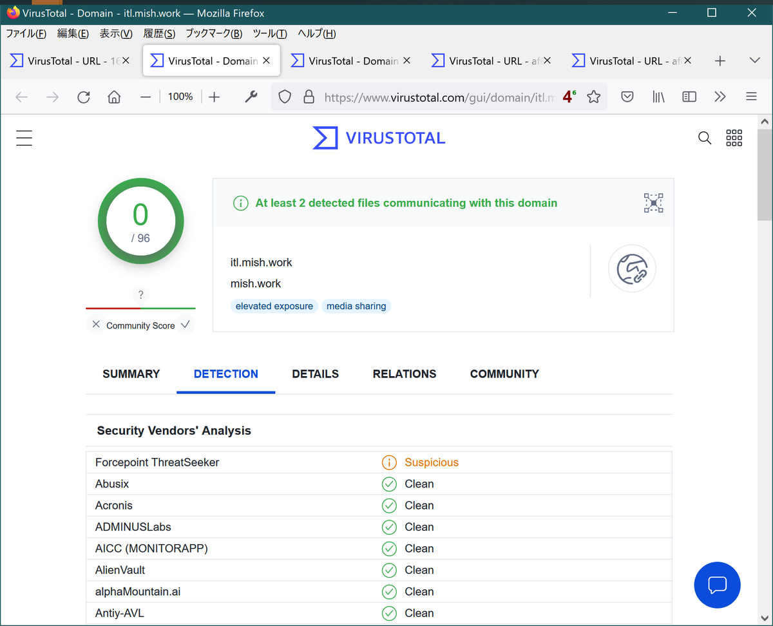The height and width of the screenshot is (626, 773).
Task: Click the tracking protection shield icon
Action: tap(285, 97)
